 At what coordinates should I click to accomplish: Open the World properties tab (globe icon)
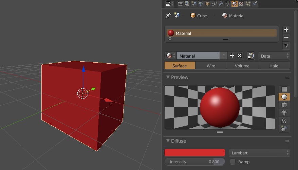[x=201, y=4]
